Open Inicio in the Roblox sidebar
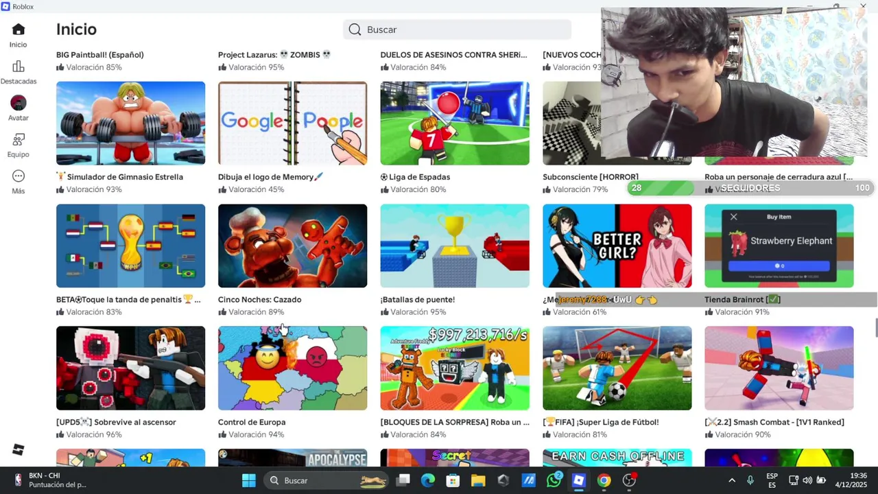Viewport: 878px width, 494px height. [x=19, y=35]
